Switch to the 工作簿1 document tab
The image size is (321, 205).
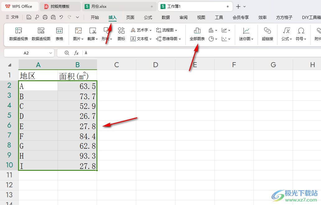(x=195, y=7)
